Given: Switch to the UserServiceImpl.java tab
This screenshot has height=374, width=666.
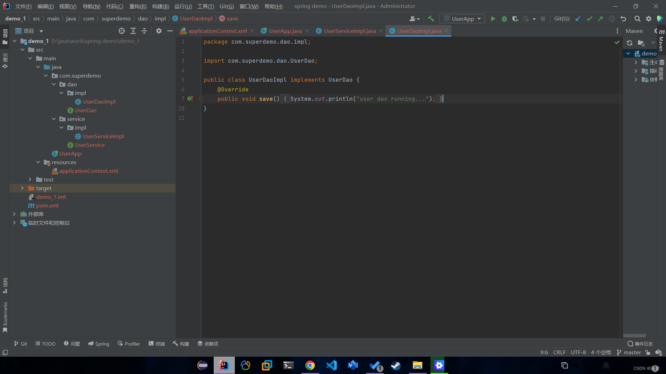Looking at the screenshot, I should point(349,31).
